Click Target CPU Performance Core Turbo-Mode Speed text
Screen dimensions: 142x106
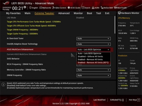(34, 22)
